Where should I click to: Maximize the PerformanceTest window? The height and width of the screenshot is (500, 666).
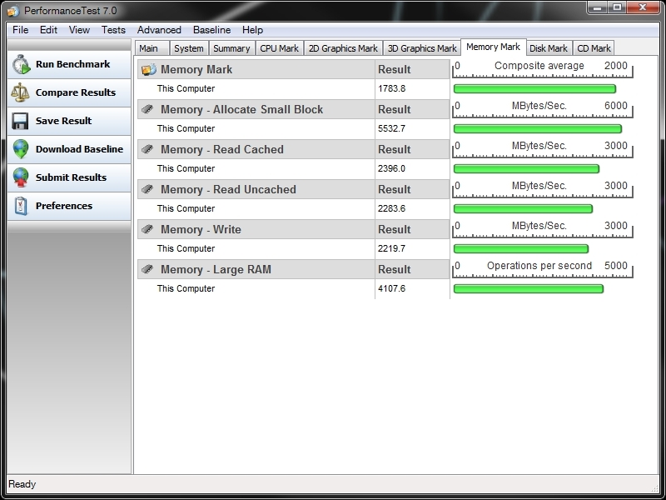point(617,7)
